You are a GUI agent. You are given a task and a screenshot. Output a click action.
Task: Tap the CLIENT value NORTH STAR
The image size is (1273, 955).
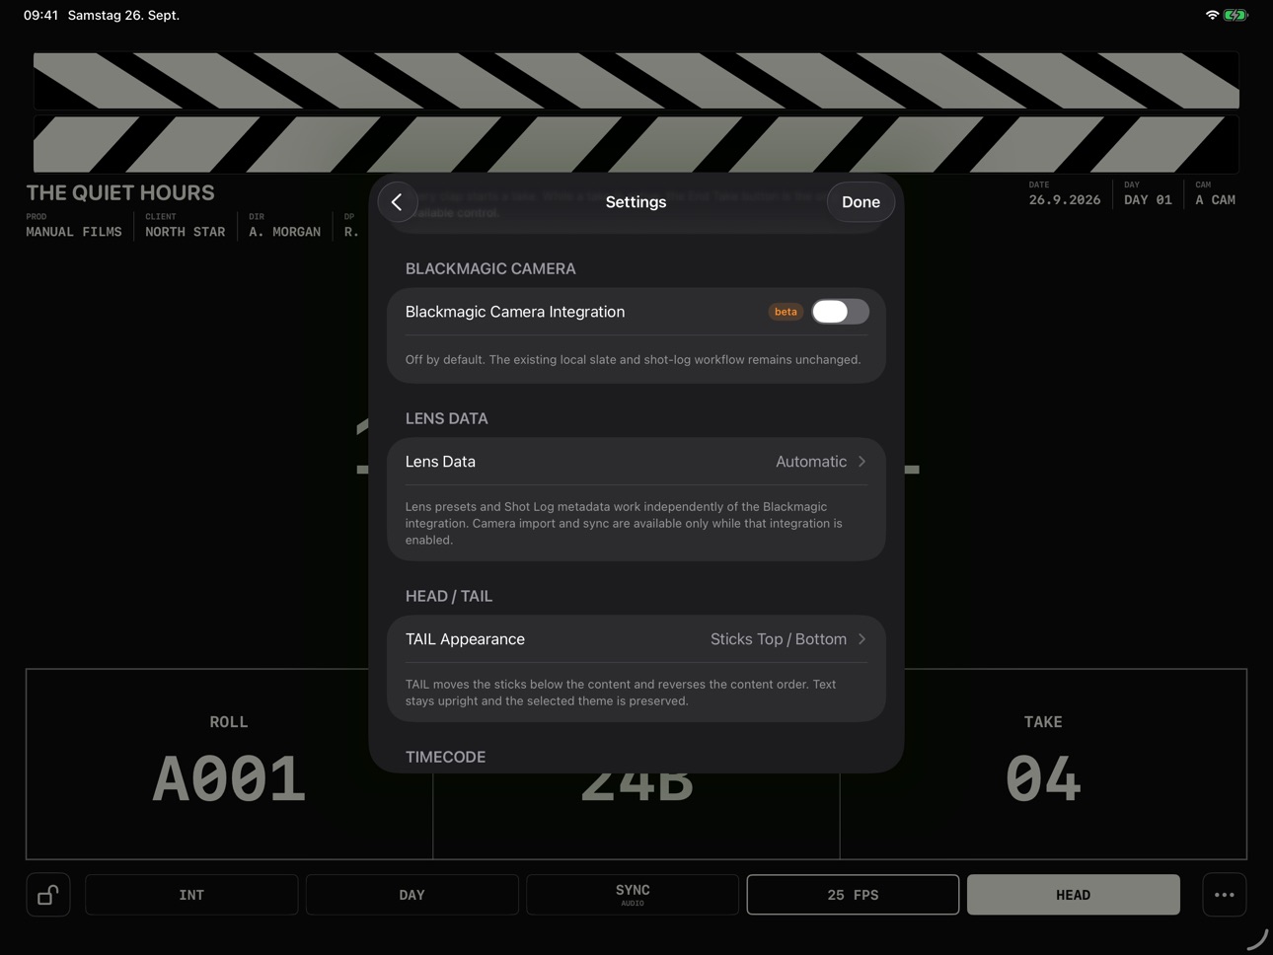(x=186, y=232)
